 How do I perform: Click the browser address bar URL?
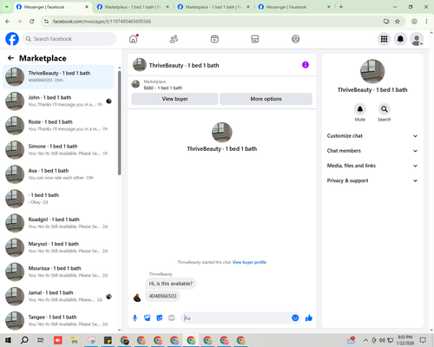pyautogui.click(x=102, y=22)
